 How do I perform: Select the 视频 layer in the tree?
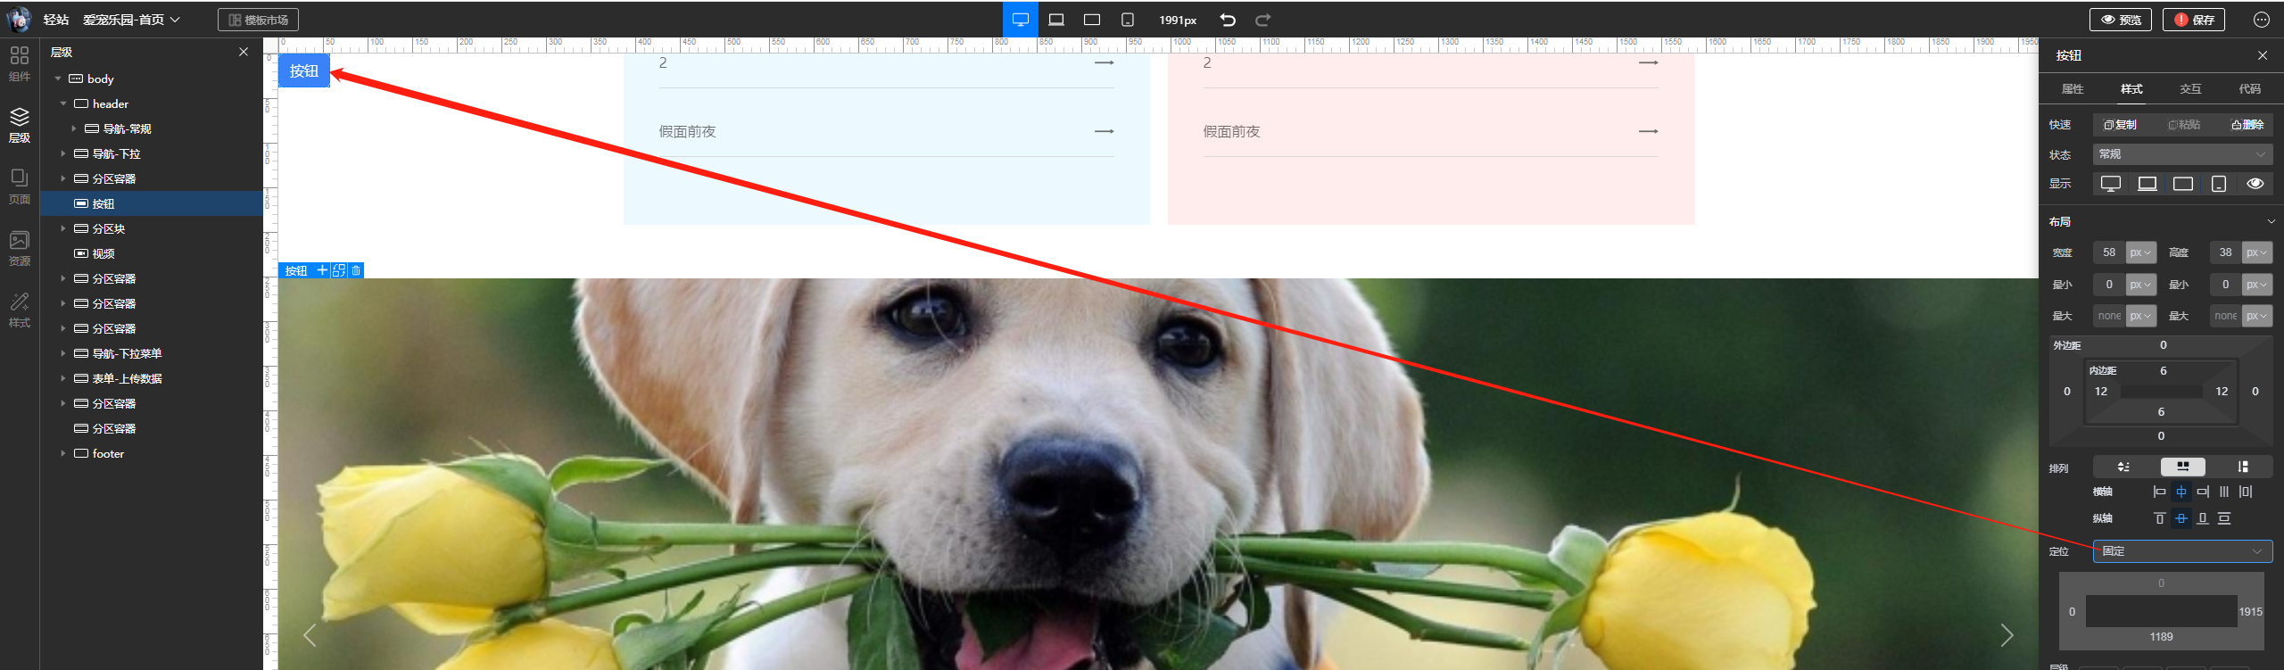pos(103,253)
